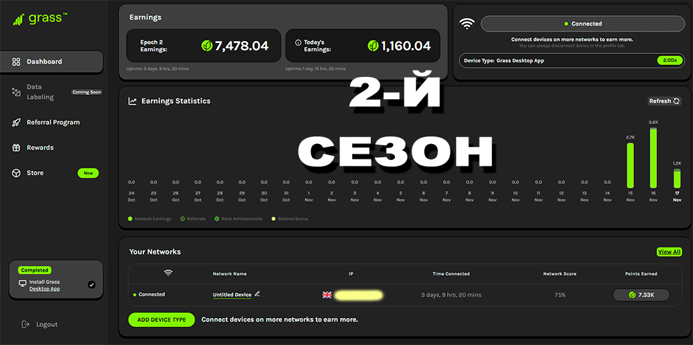693x345 pixels.
Task: Click the Time Connected value
Action: point(451,294)
